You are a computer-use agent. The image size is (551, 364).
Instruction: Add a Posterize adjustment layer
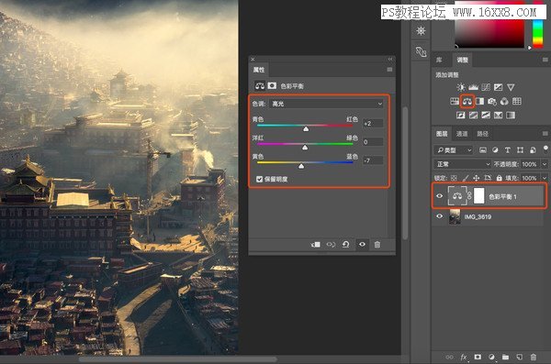tap(473, 116)
